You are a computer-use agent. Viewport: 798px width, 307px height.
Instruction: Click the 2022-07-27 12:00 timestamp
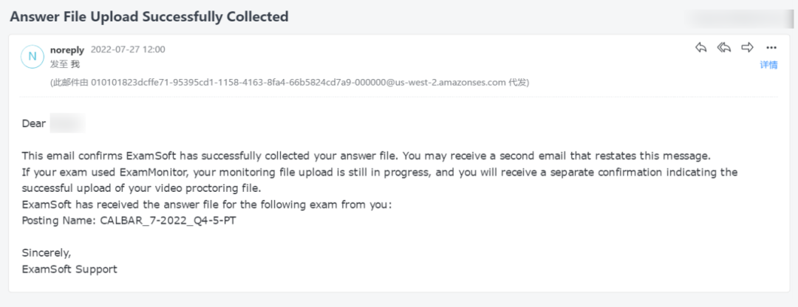[128, 49]
